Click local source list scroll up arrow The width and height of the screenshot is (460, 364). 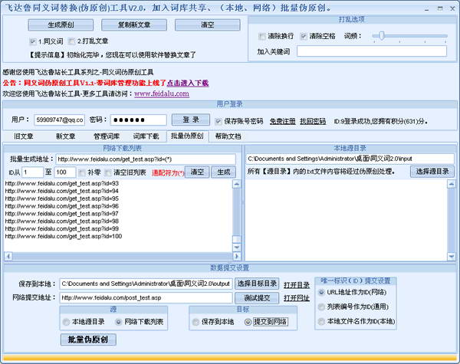point(452,184)
